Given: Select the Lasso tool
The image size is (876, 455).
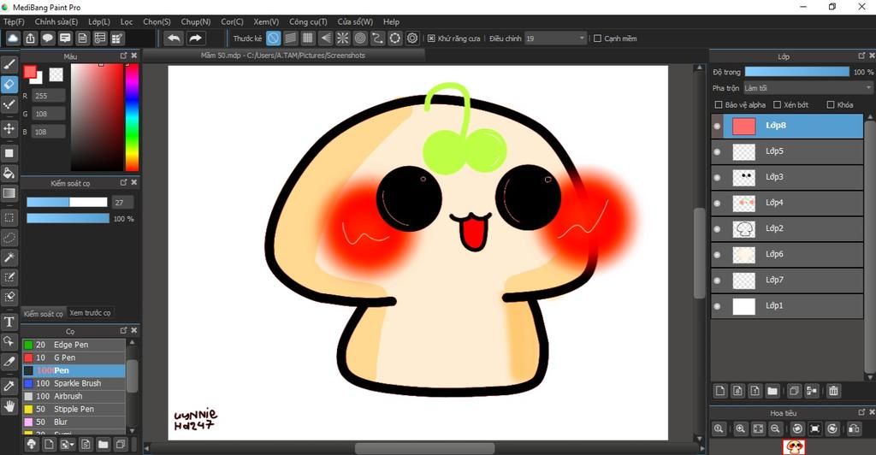Looking at the screenshot, I should point(9,238).
